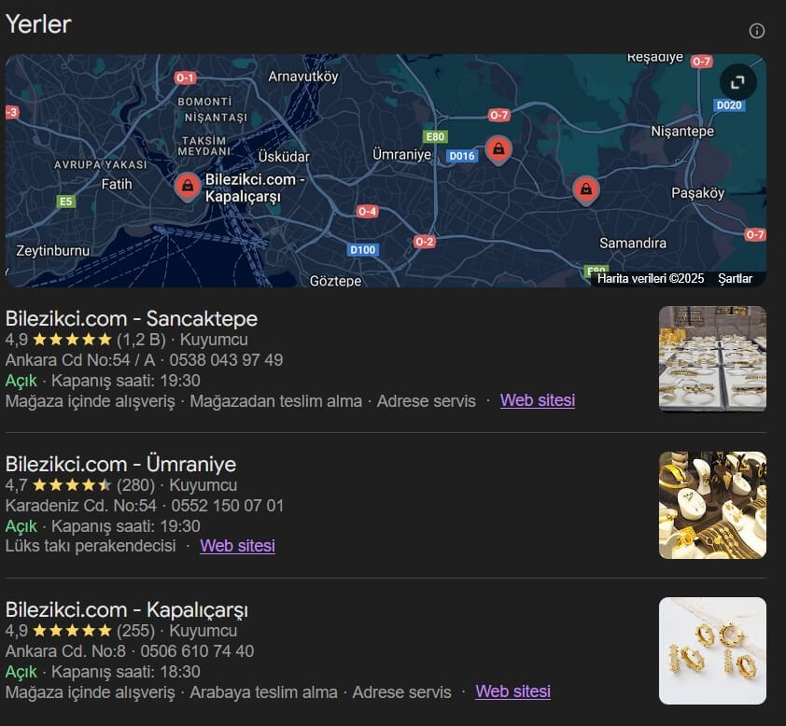Click the Ümraniye map pin marker
This screenshot has height=726, width=786.
click(498, 149)
